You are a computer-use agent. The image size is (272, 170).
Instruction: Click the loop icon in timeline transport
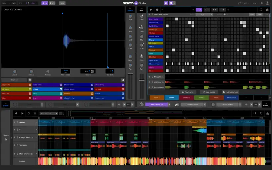coord(29,113)
